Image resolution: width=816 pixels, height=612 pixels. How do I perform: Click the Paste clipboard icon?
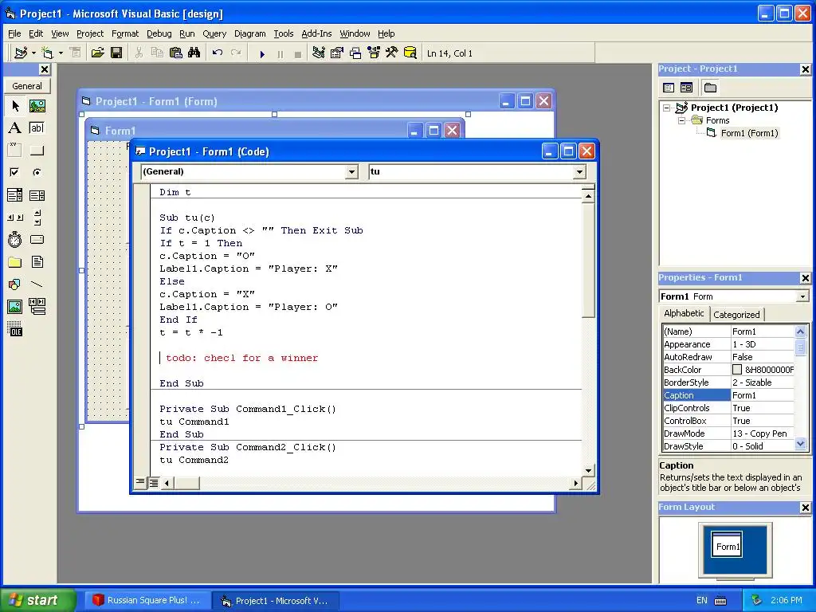click(x=176, y=53)
